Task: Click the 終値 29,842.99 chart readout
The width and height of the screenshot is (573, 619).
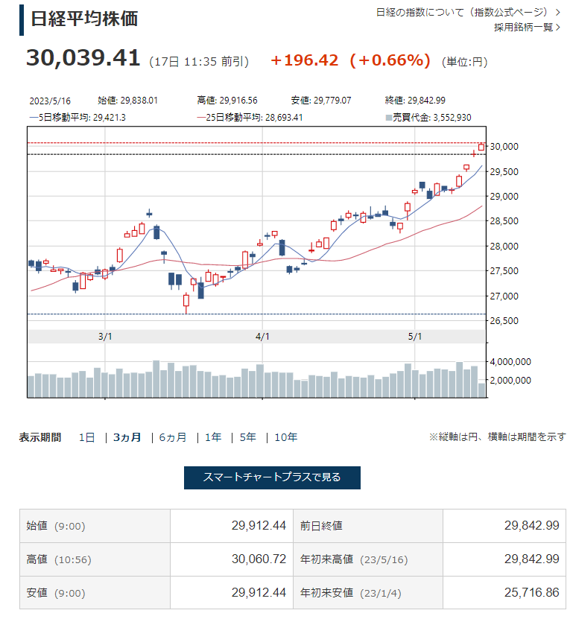Action: click(415, 101)
